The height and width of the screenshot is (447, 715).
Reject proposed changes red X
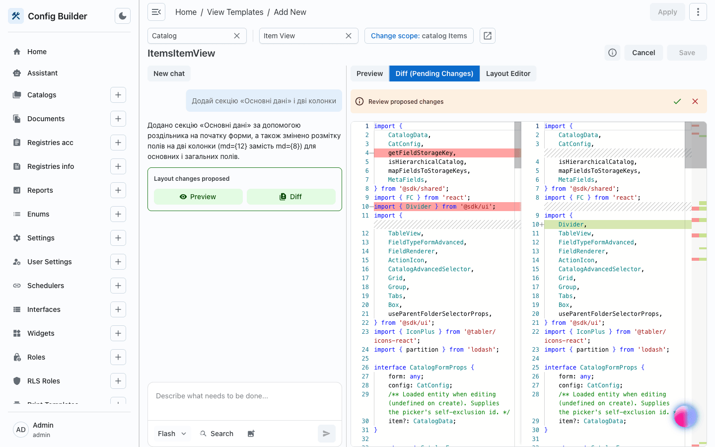[695, 101]
